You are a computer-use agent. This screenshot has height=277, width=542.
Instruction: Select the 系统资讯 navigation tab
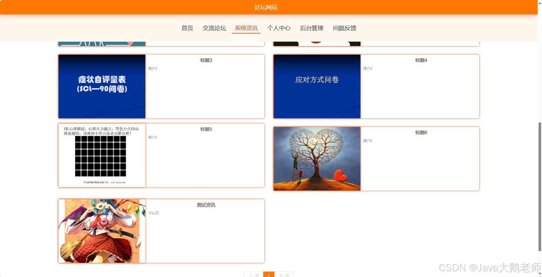(246, 28)
